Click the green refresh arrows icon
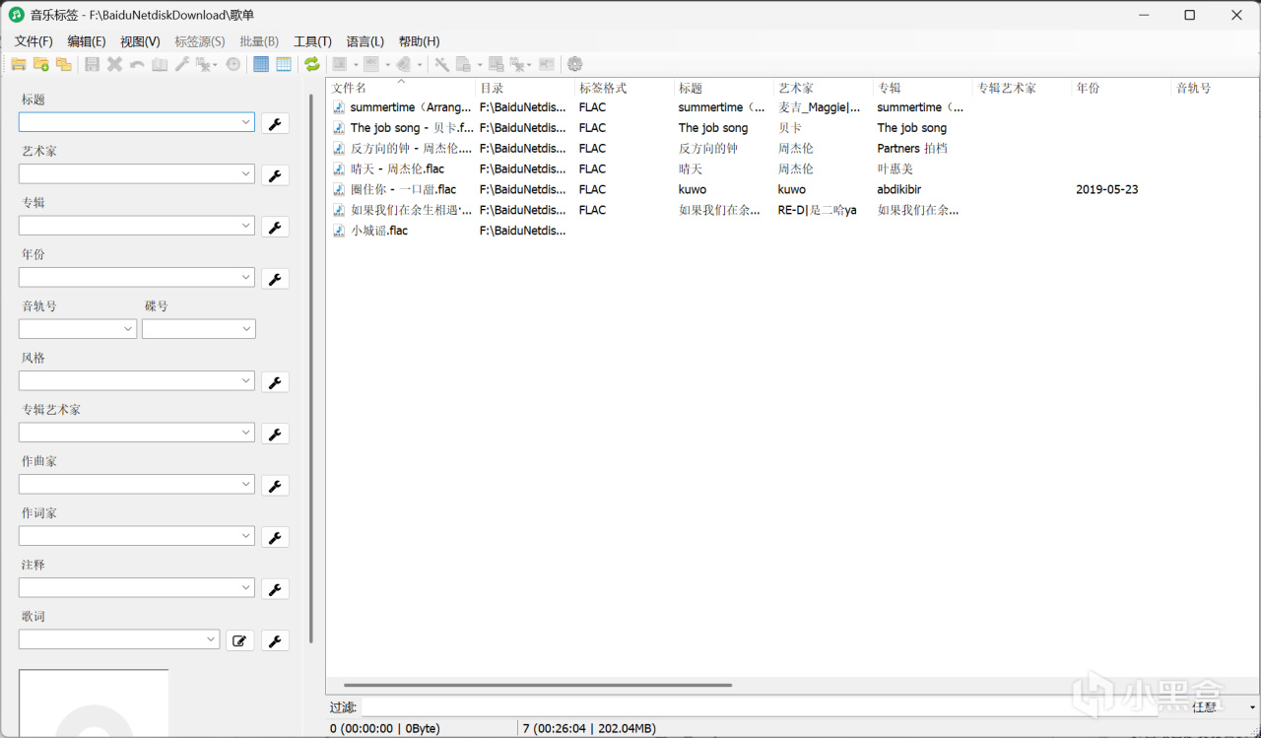 coord(312,64)
